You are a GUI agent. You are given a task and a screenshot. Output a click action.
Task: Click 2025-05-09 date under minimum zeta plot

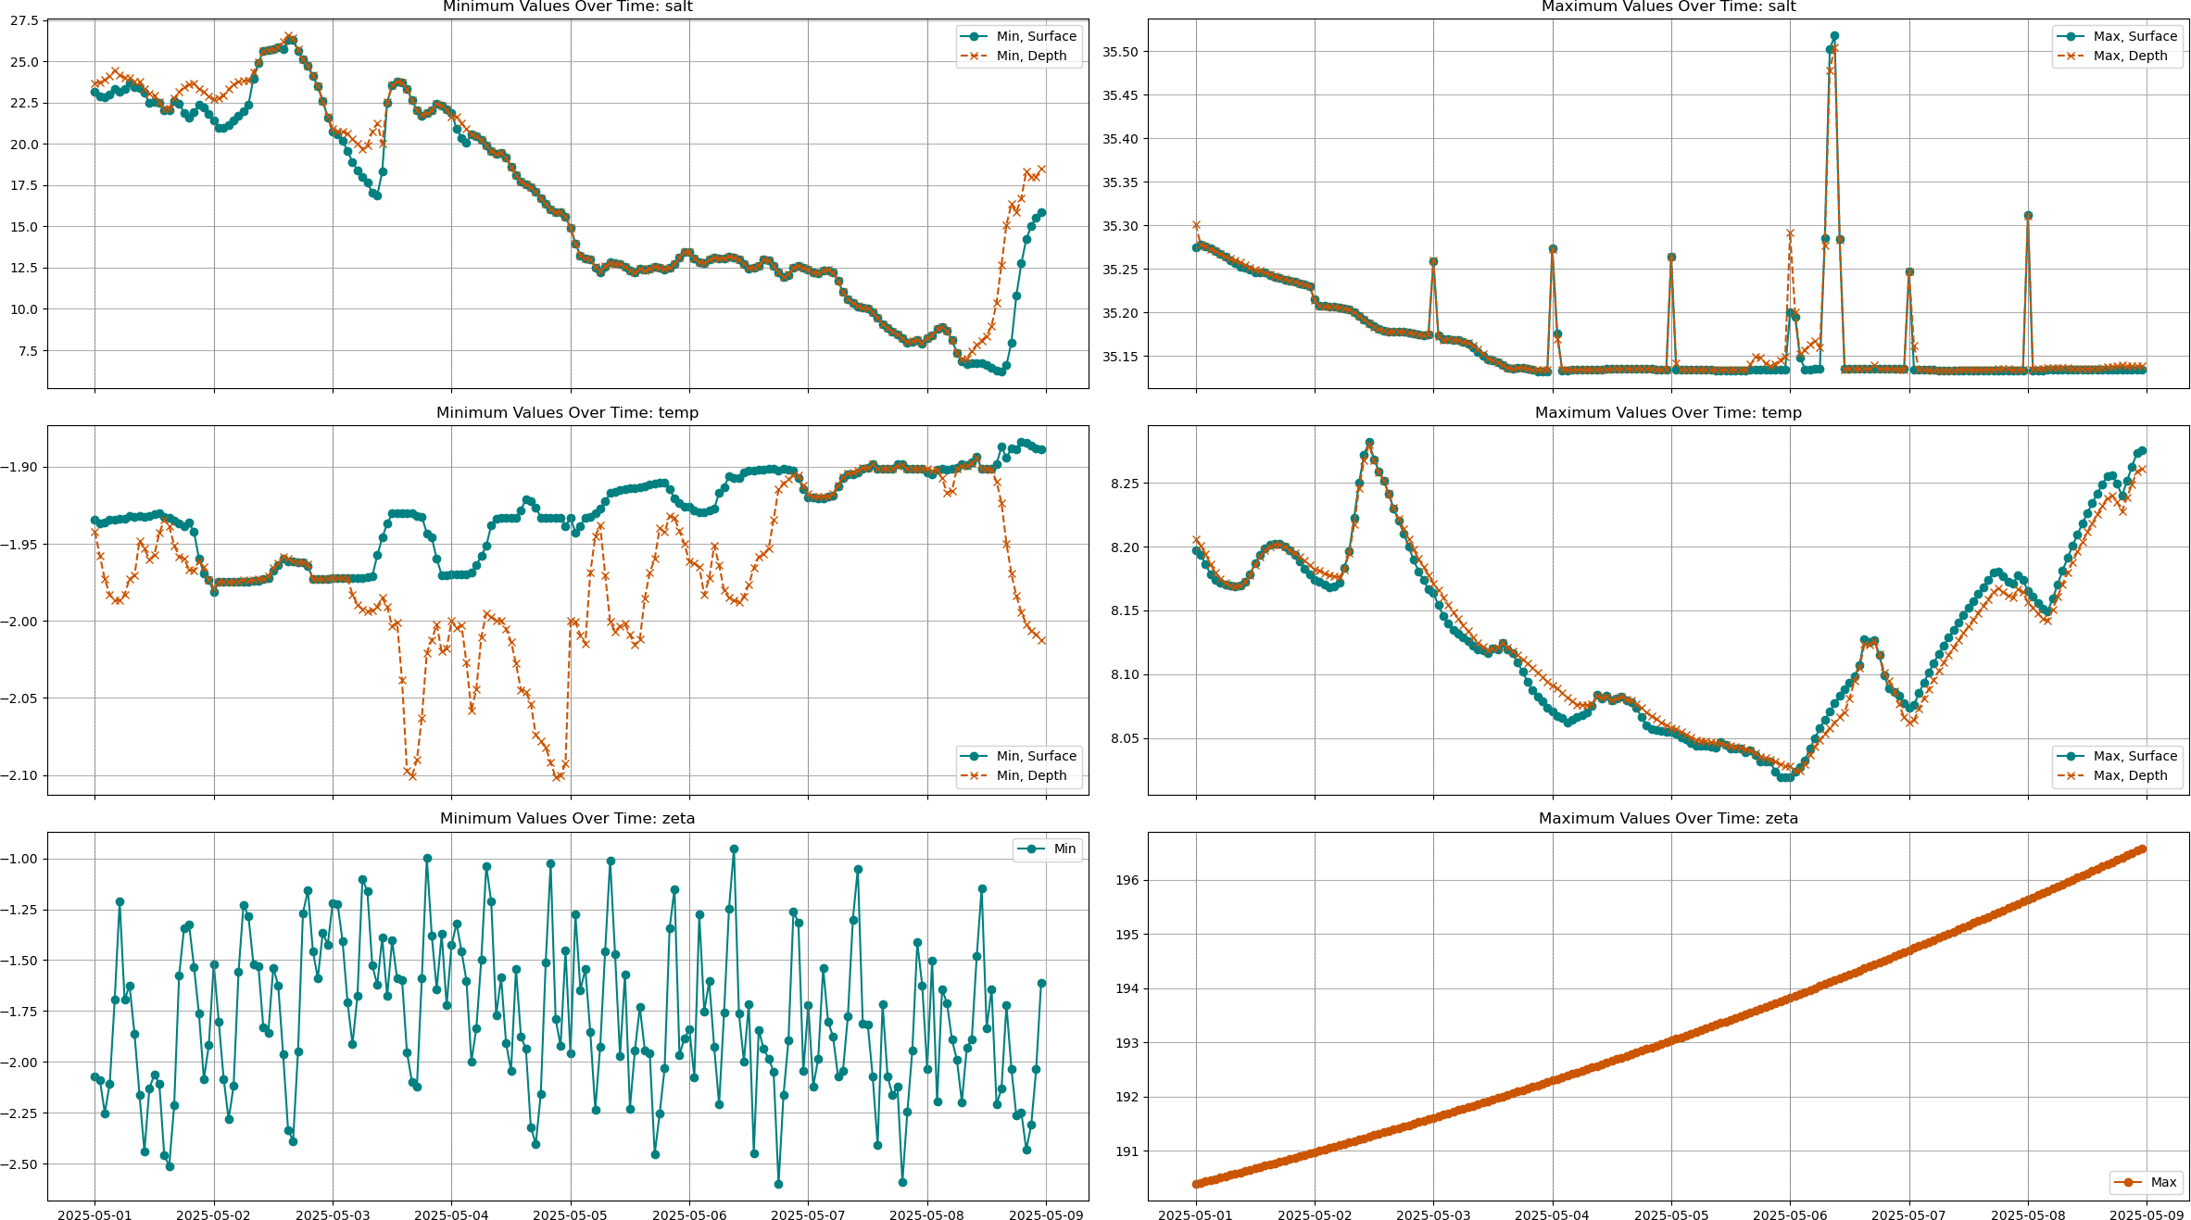pyautogui.click(x=1046, y=1214)
